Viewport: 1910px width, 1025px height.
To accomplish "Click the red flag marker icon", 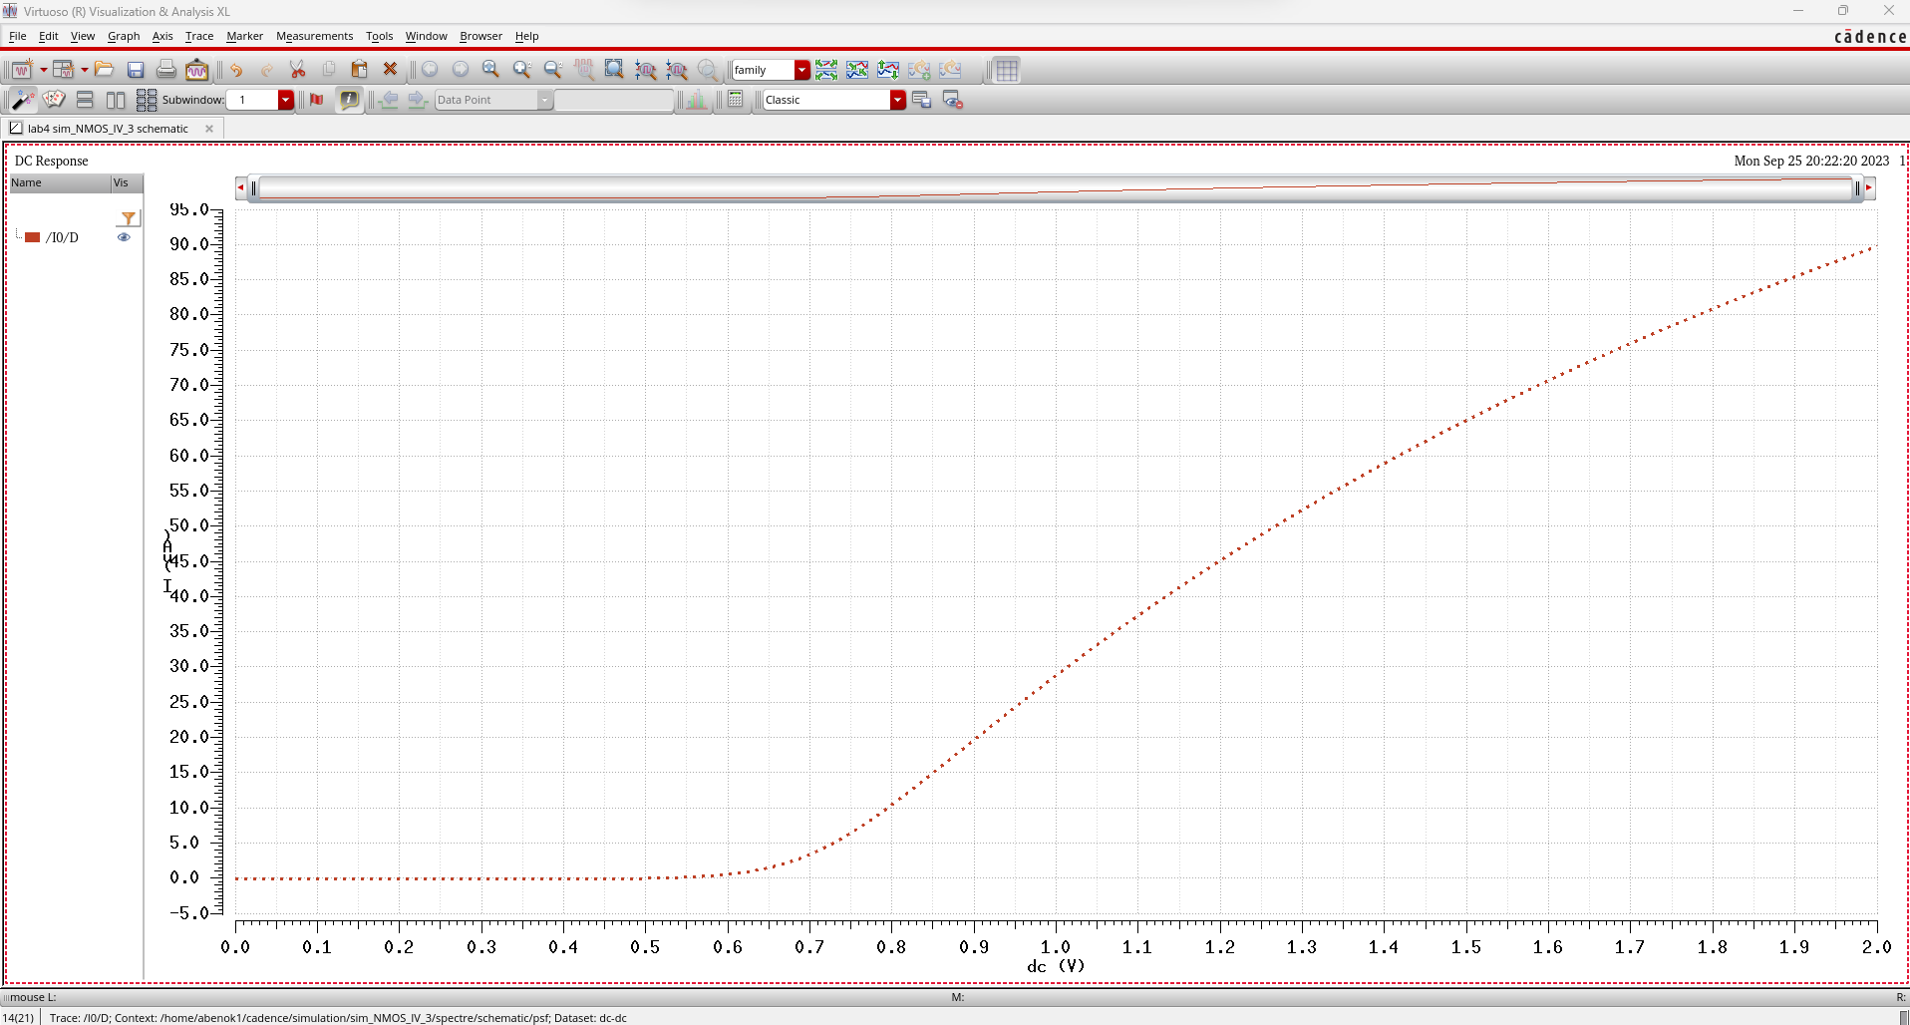I will 317,100.
